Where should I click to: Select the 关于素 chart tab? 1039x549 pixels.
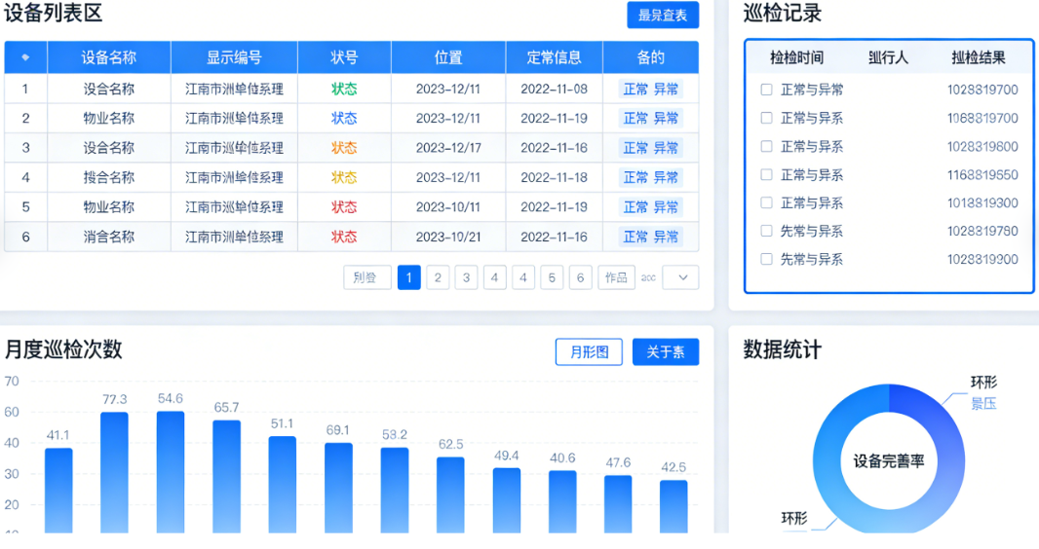tap(665, 352)
